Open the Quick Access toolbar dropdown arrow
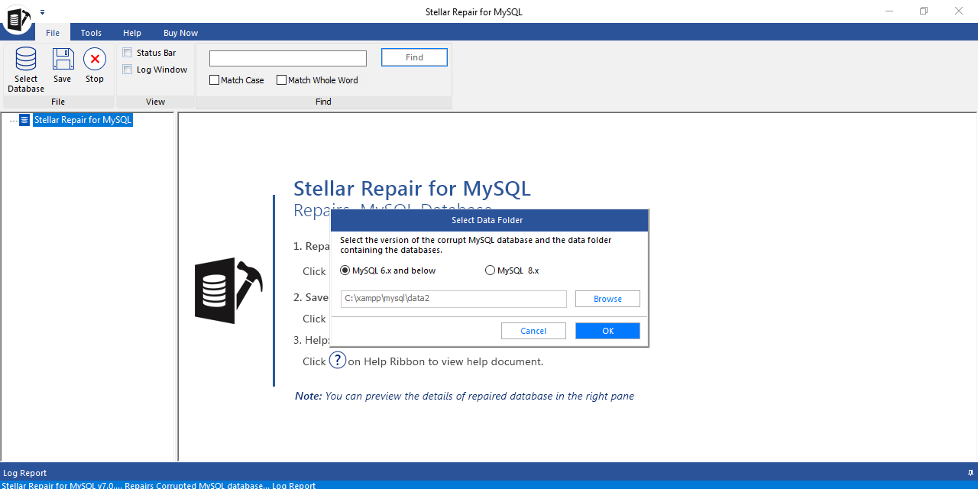 click(43, 12)
